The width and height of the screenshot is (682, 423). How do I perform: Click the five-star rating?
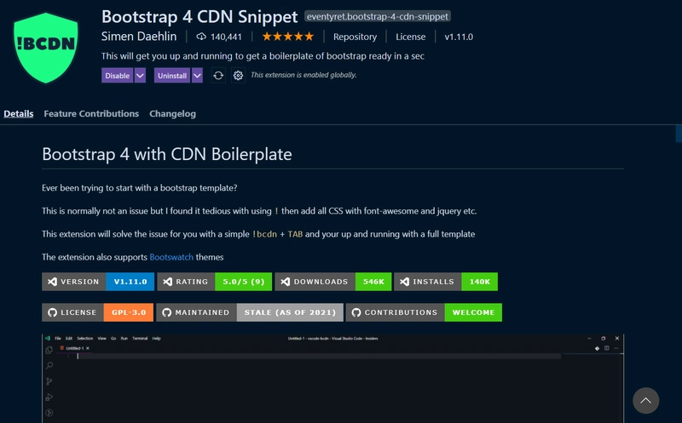point(287,37)
